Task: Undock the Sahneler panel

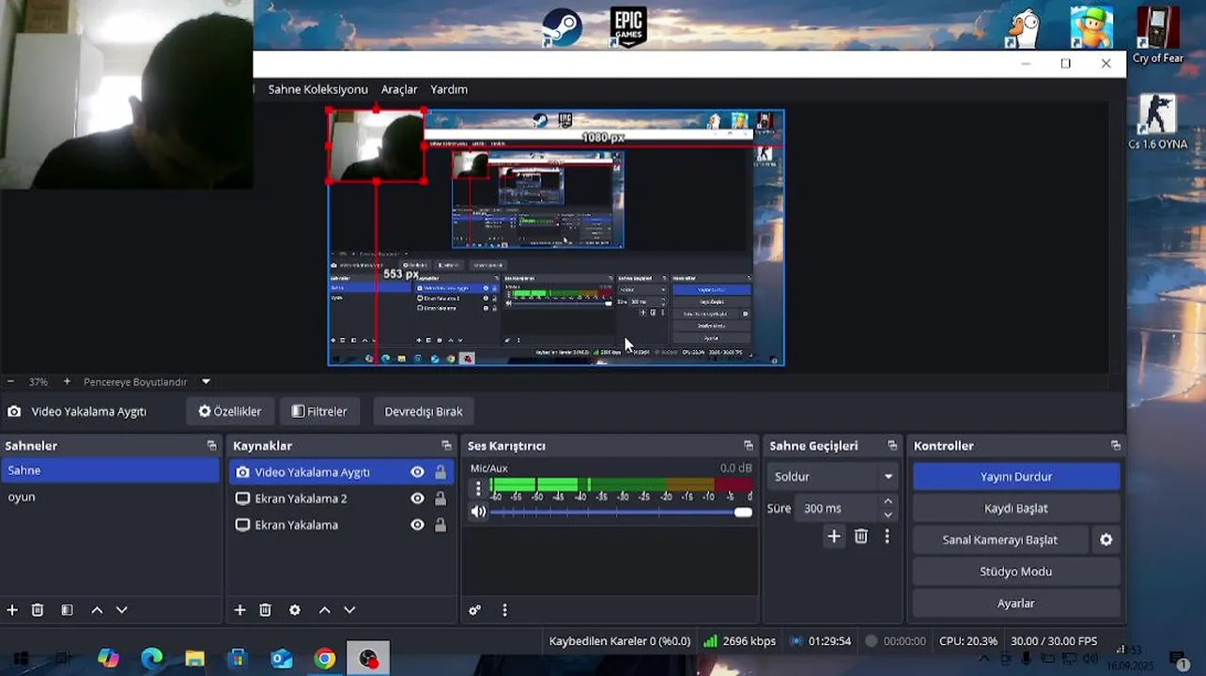Action: point(211,446)
